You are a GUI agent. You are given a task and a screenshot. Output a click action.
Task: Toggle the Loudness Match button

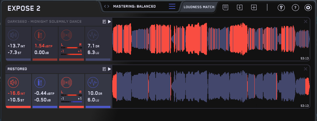(x=199, y=7)
